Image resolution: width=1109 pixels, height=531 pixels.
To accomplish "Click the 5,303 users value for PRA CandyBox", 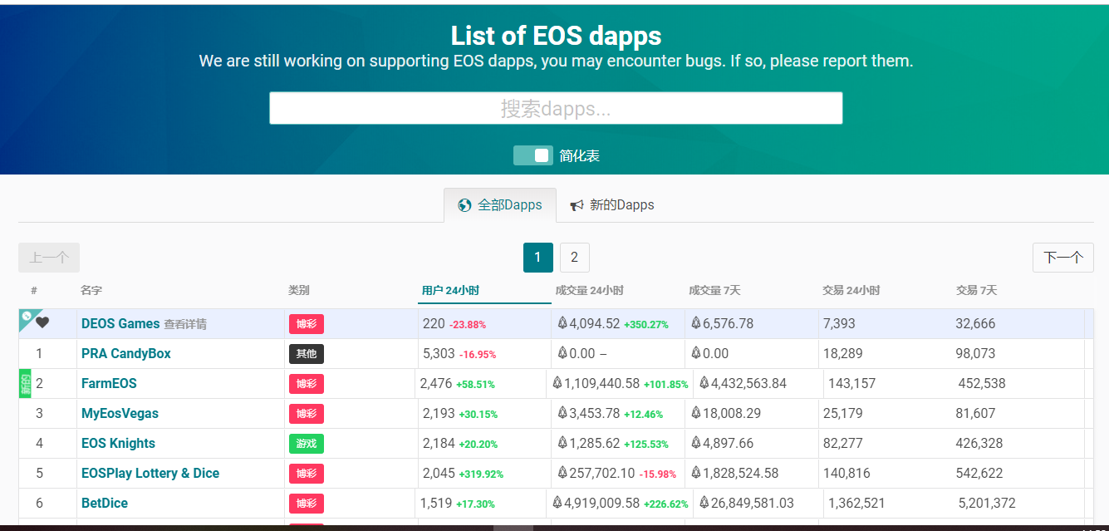I will 439,353.
